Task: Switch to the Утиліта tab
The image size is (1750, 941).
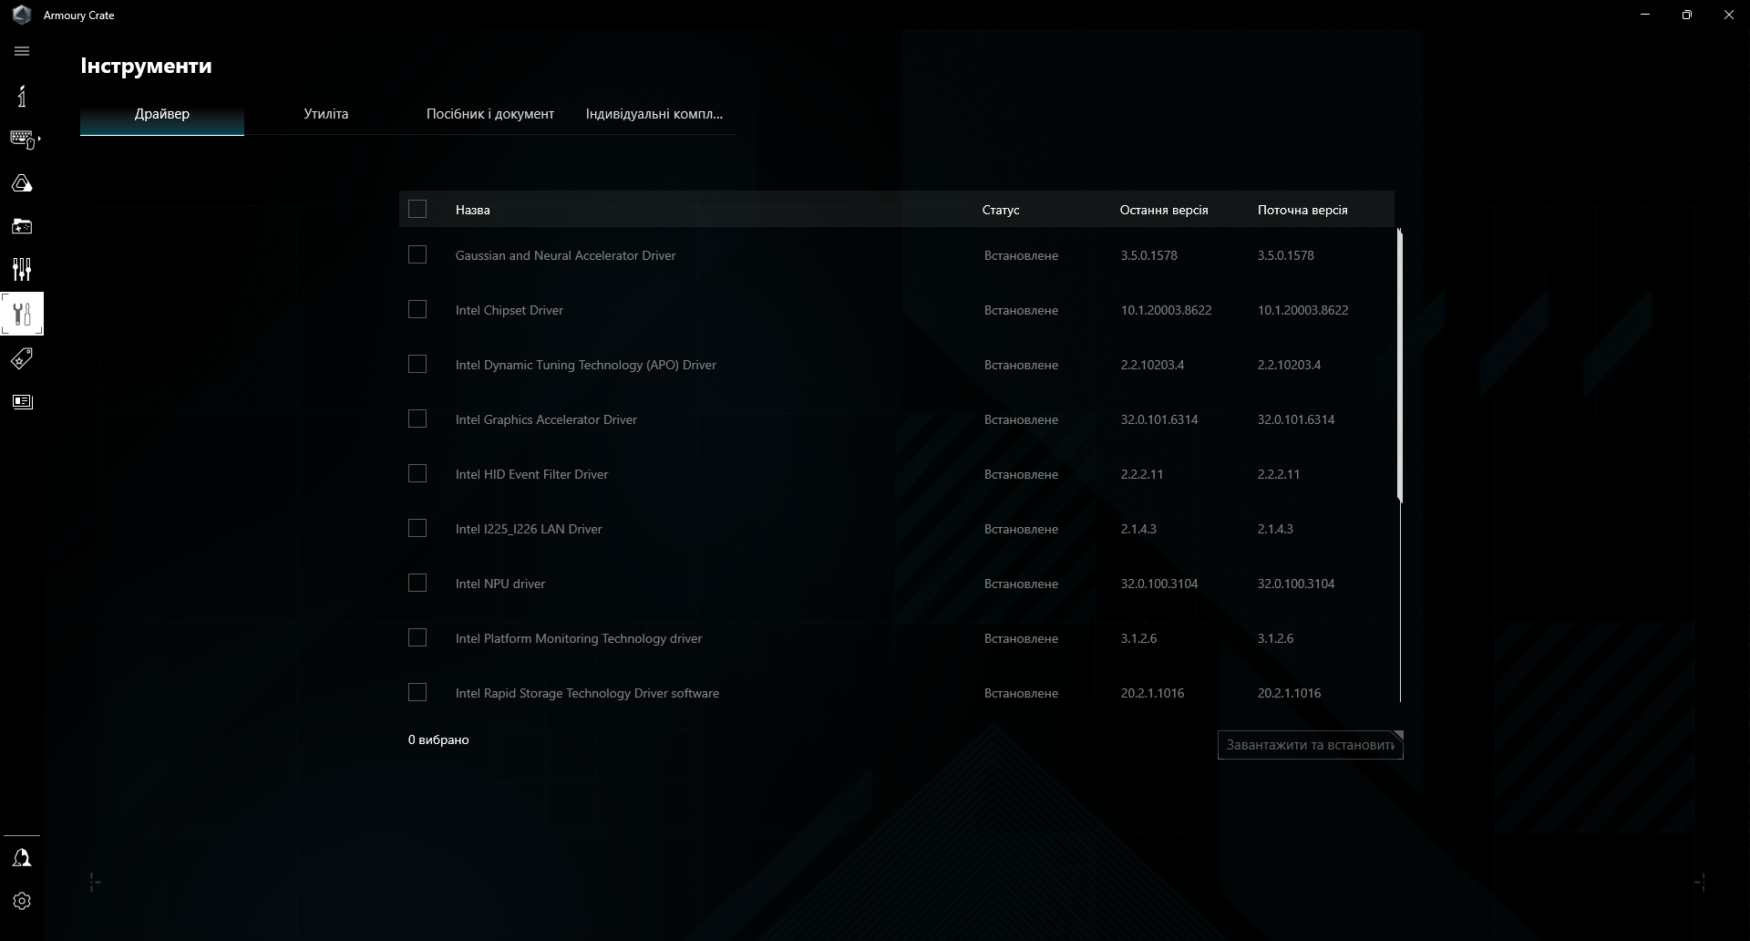Action: [326, 114]
